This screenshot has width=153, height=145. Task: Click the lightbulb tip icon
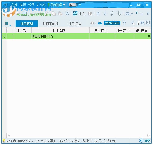(4, 141)
